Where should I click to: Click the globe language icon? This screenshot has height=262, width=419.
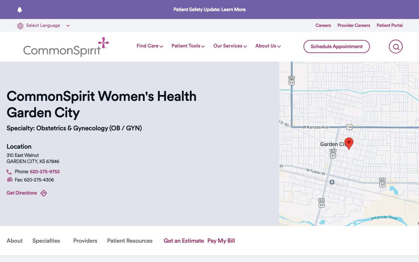pos(20,26)
